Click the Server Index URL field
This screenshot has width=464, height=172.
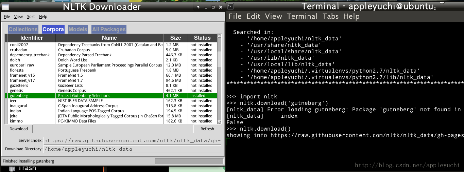[132, 140]
